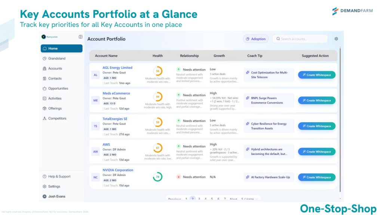The height and width of the screenshot is (215, 383).
Task: Create Whitespace for NVIDIA Corporation
Action: tap(316, 177)
